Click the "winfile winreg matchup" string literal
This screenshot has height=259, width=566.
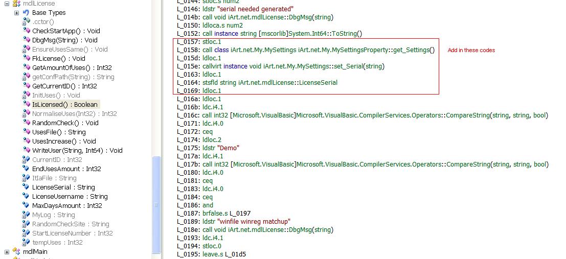[x=254, y=222]
